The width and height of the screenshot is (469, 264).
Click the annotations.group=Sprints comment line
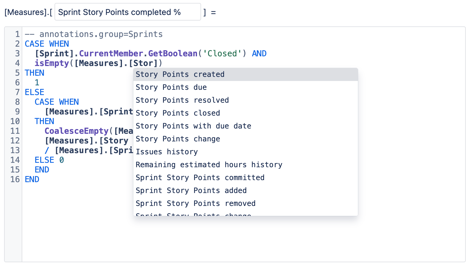pos(94,34)
